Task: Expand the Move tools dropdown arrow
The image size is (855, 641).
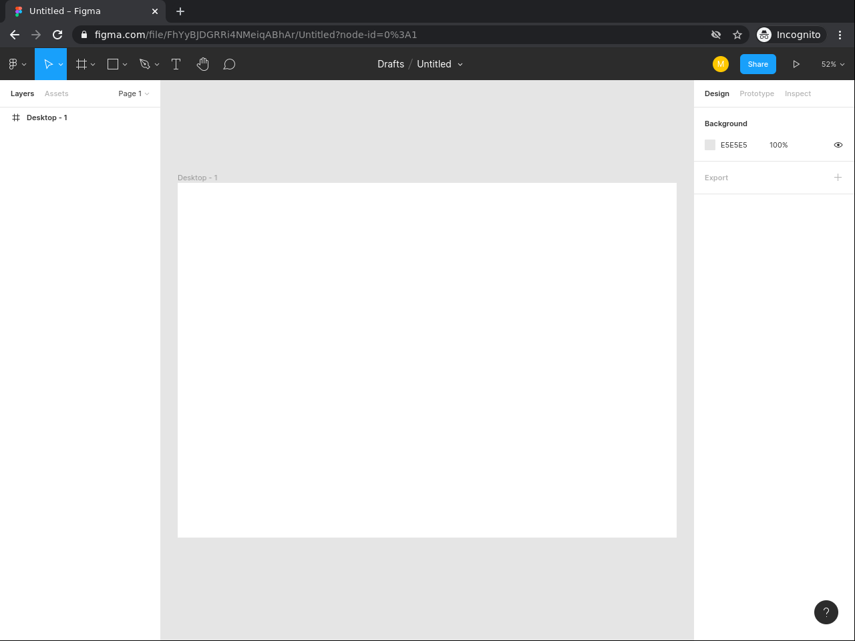Action: tap(61, 65)
